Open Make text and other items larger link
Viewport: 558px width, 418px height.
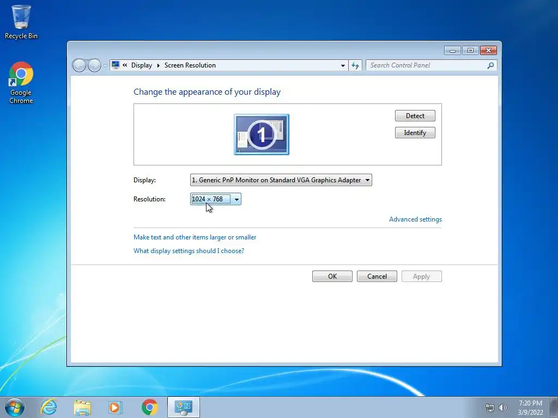click(195, 237)
